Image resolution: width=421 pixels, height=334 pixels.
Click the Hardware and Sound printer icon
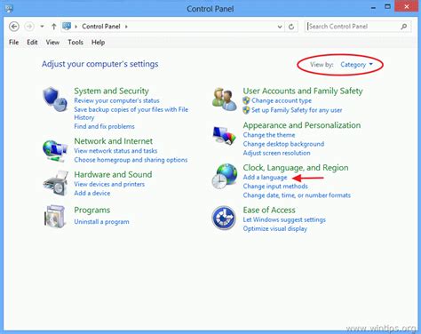(56, 183)
